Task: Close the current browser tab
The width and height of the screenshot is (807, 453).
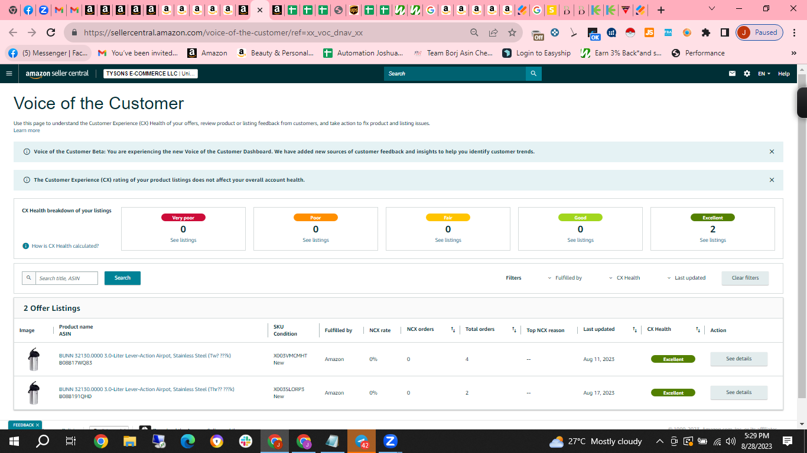Action: (259, 10)
